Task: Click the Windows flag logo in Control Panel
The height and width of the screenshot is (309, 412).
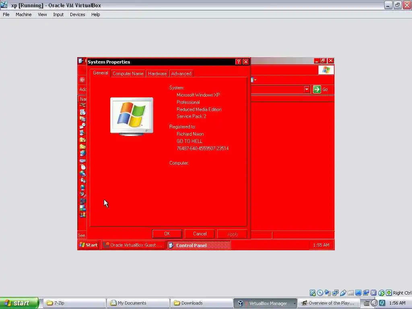Action: point(326,70)
